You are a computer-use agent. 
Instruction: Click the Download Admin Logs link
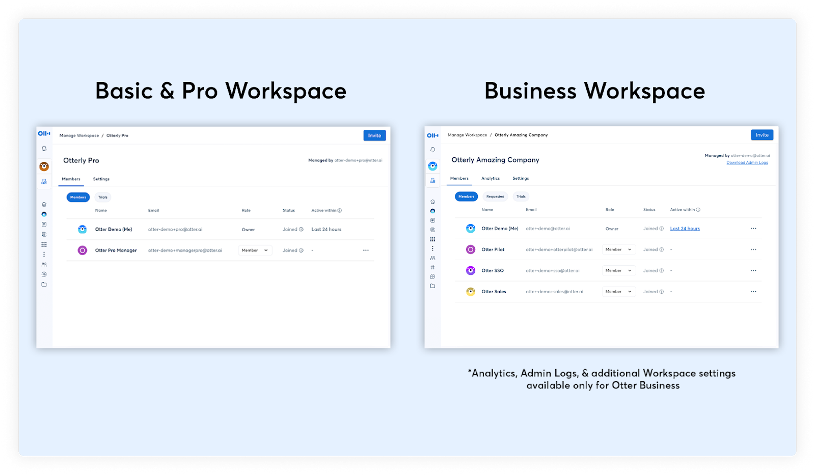(x=747, y=162)
